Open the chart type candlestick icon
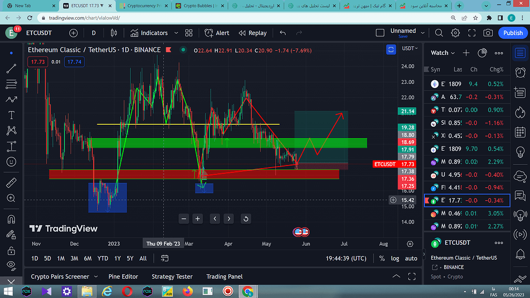Viewport: 530px width, 298px height. [114, 33]
